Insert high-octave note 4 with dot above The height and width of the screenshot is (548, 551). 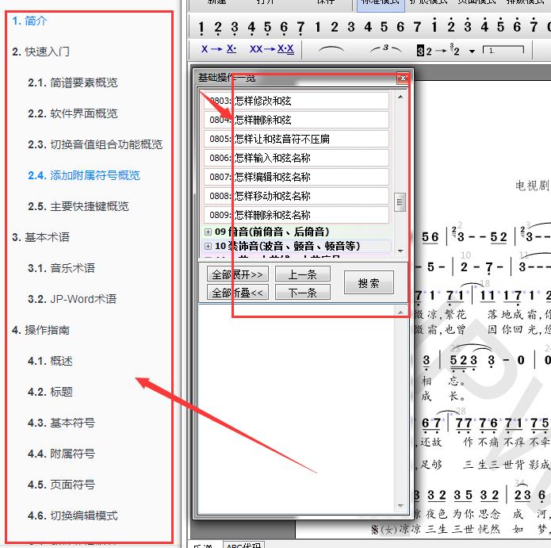(x=484, y=25)
